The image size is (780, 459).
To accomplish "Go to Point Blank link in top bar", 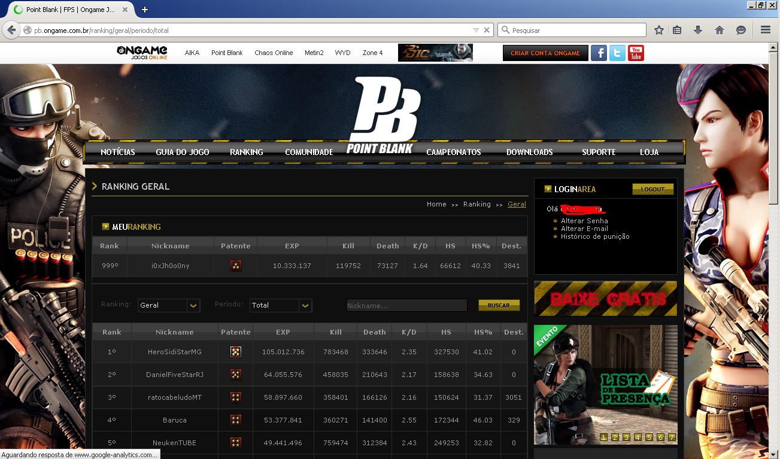I will coord(227,53).
